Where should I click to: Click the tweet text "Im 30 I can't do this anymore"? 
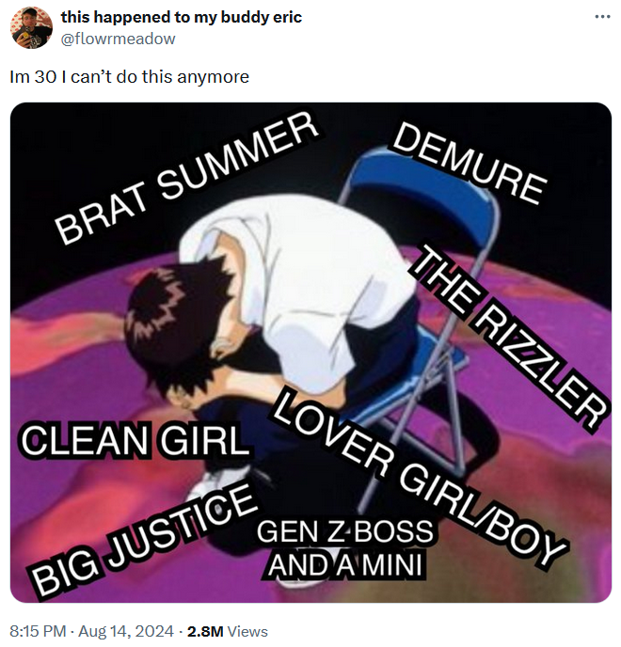129,77
